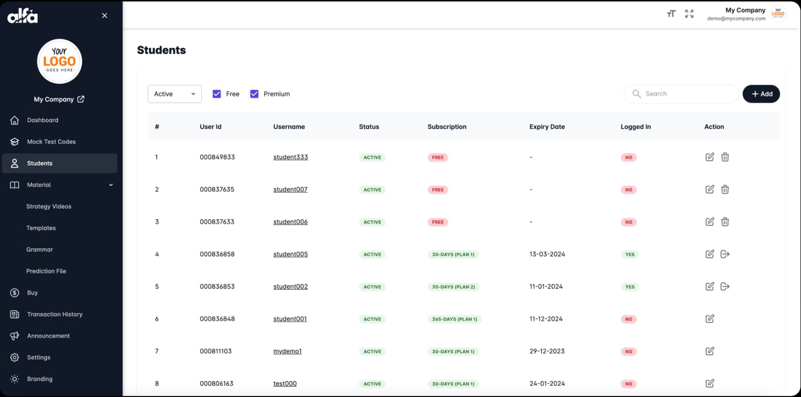Close the sidebar with the X icon
The height and width of the screenshot is (397, 801).
pos(104,16)
